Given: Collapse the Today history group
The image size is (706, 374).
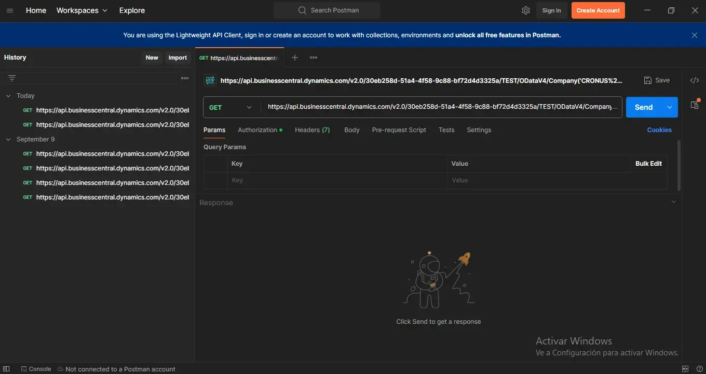Looking at the screenshot, I should 8,96.
